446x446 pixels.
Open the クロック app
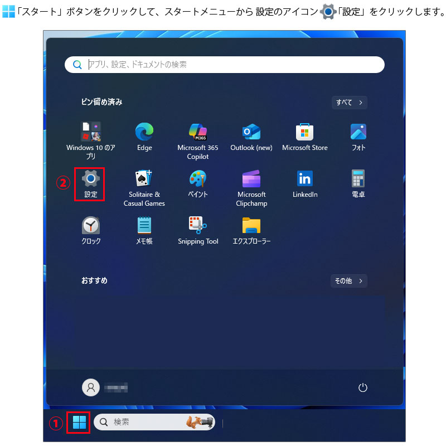click(91, 231)
